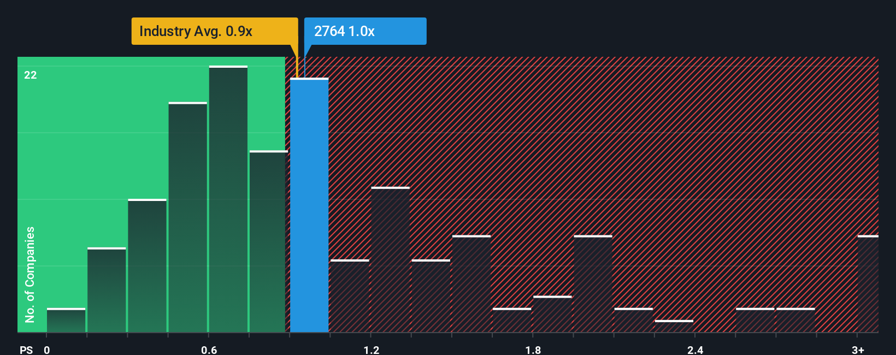Click the x-axis tick label 0.6
Screen dimensions: 896x355
click(209, 350)
